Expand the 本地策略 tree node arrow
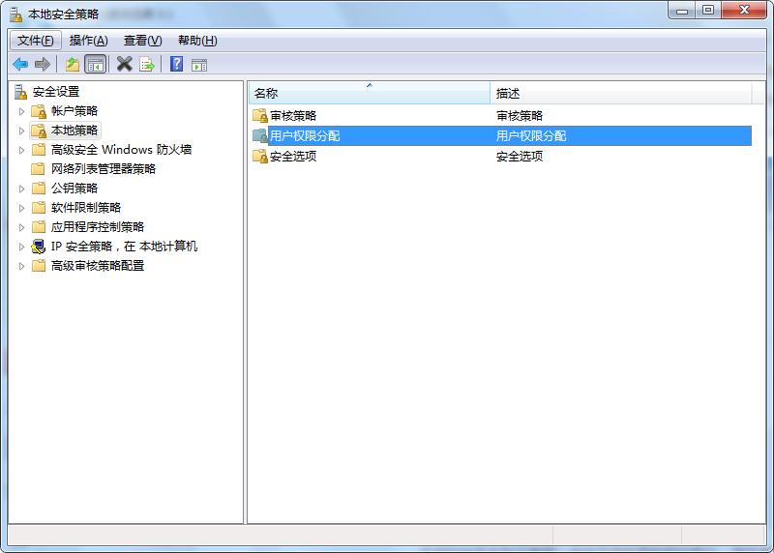 click(x=21, y=131)
